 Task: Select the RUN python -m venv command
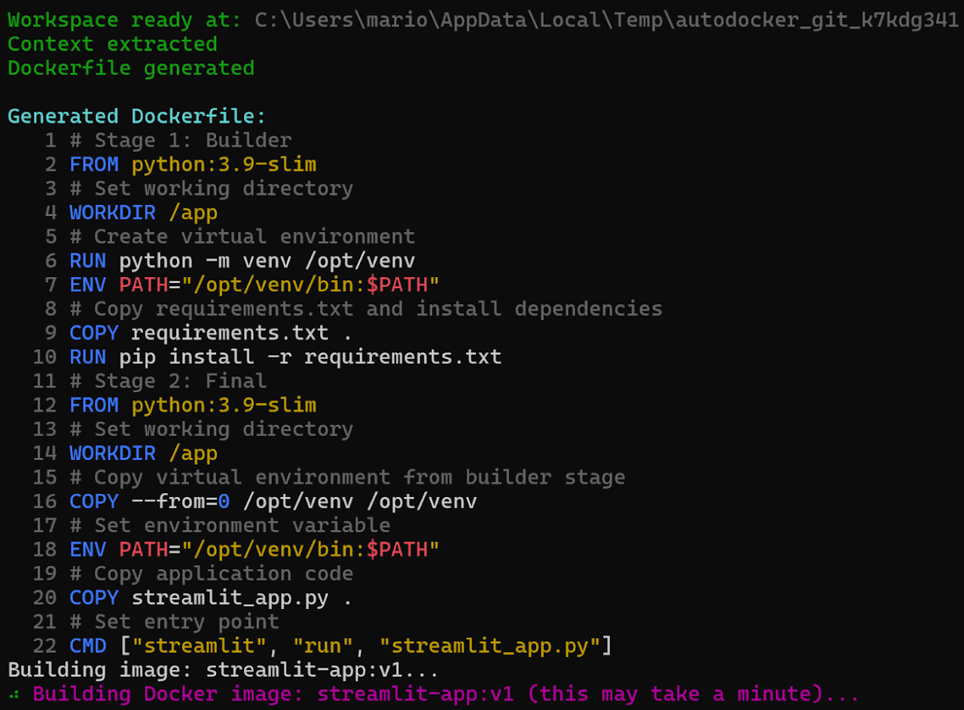(x=241, y=261)
